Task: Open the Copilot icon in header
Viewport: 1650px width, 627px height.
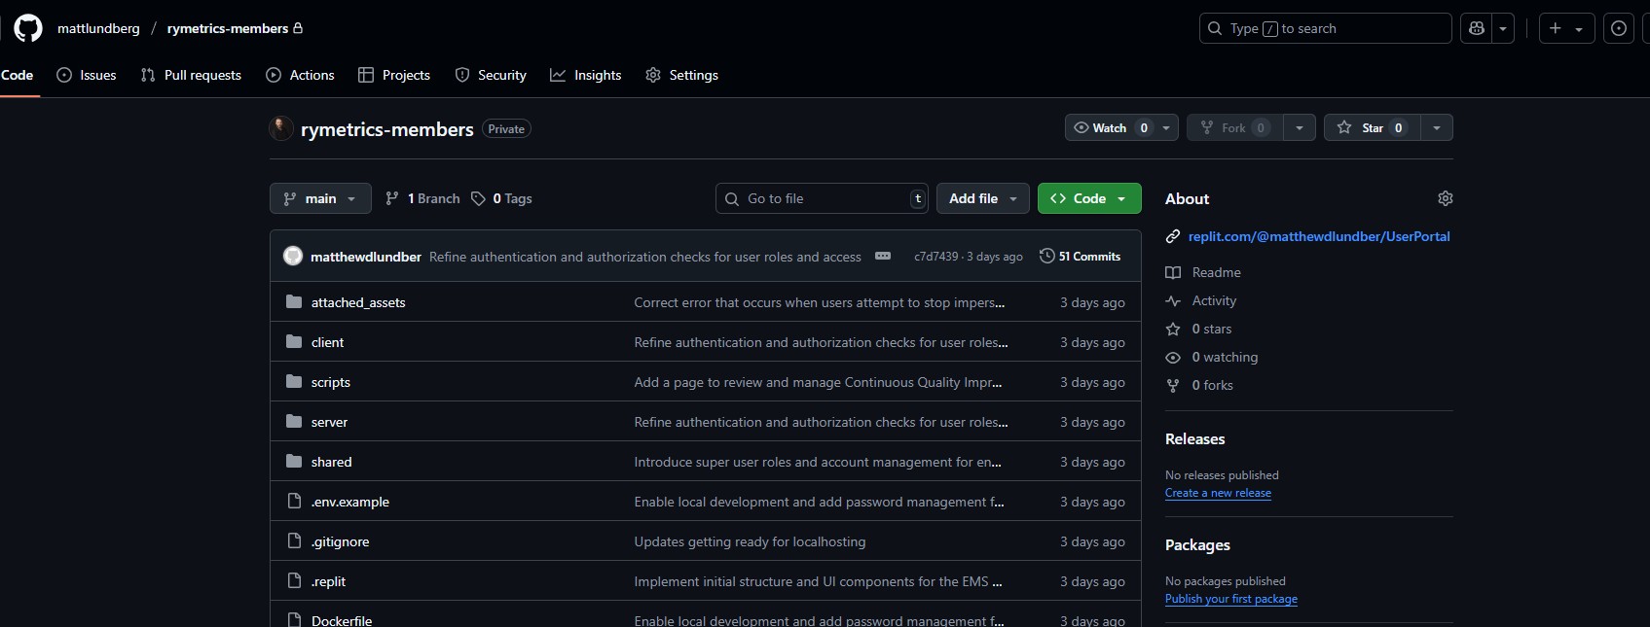Action: tap(1477, 28)
